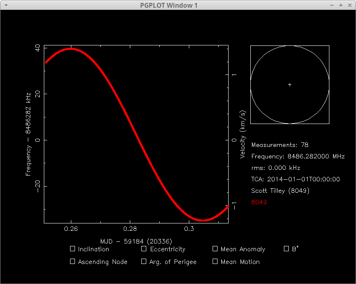
Task: Open the window menu arrow in title bar
Action: click(x=6, y=5)
